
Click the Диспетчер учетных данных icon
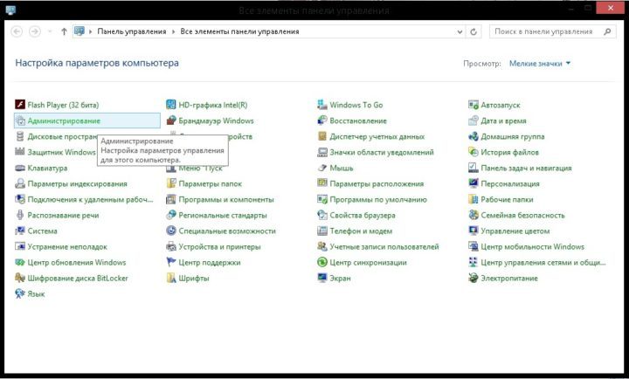(322, 136)
